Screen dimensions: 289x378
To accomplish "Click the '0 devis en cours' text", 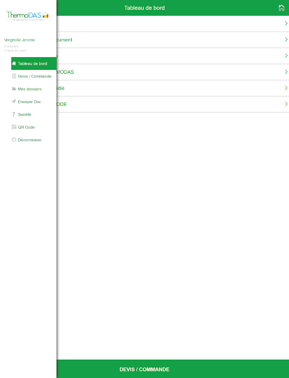I will [16, 51].
